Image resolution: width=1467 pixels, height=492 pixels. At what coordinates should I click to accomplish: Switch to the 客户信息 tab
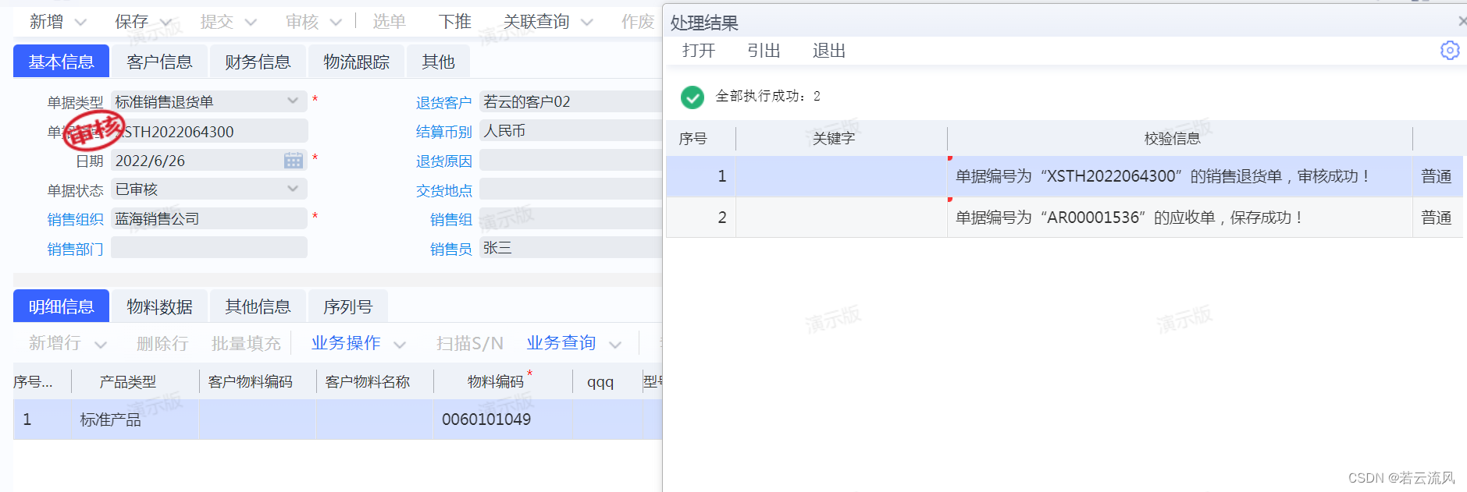coord(159,62)
